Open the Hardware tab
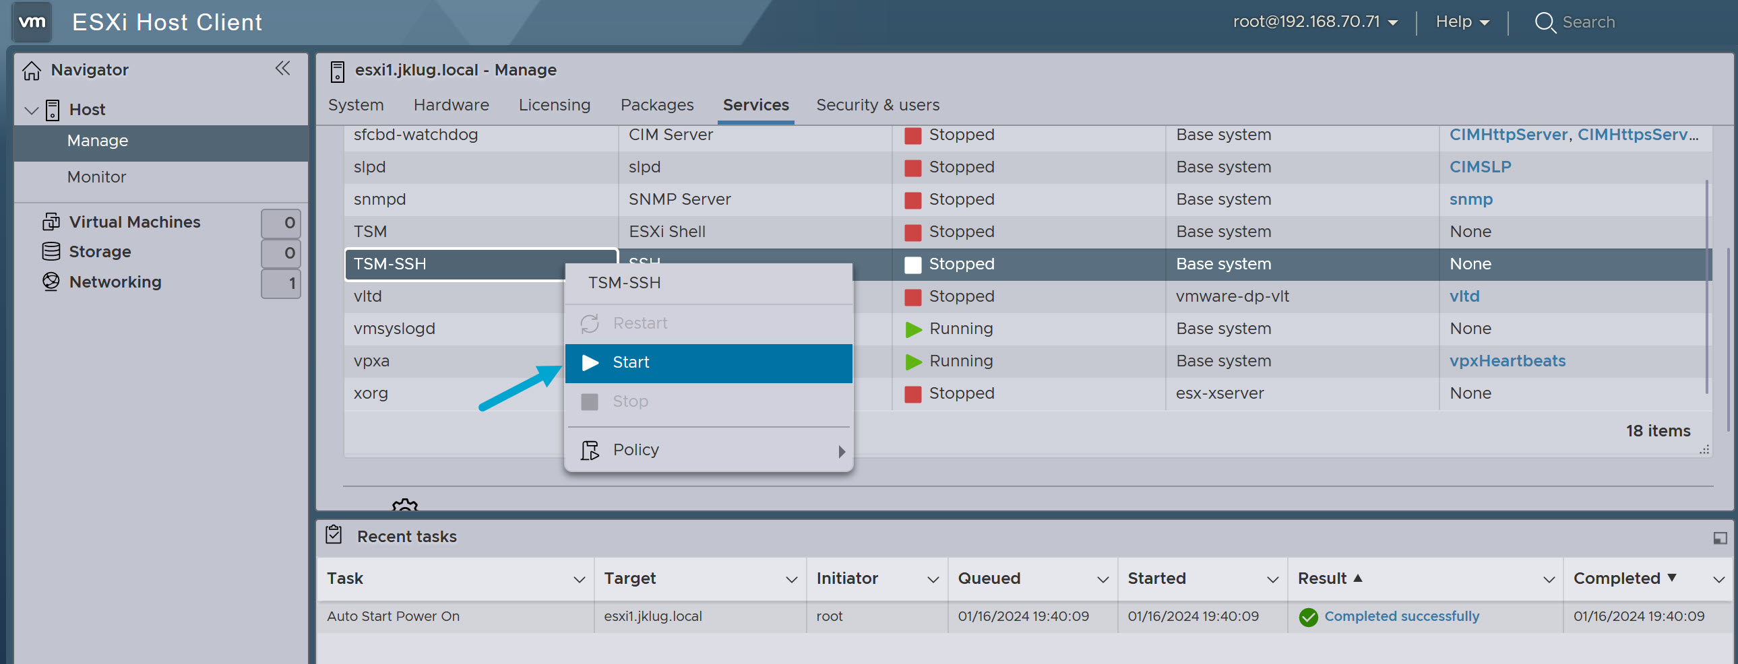Image resolution: width=1738 pixels, height=664 pixels. point(452,104)
